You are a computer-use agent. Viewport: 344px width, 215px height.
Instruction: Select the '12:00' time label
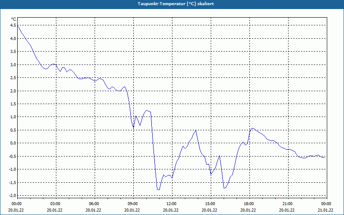coord(171,204)
